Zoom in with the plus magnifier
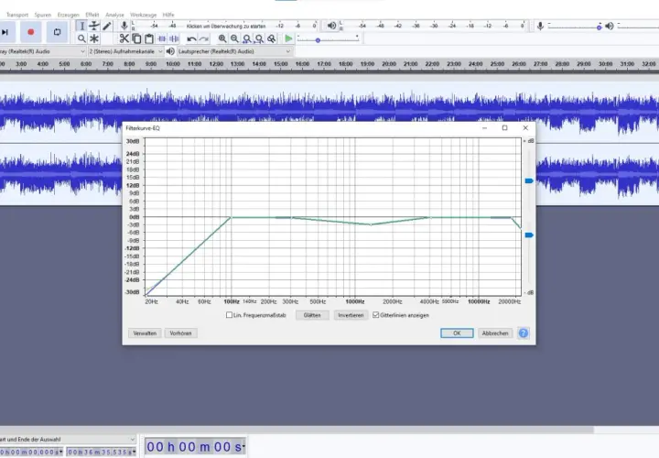The height and width of the screenshot is (458, 659). pyautogui.click(x=222, y=38)
